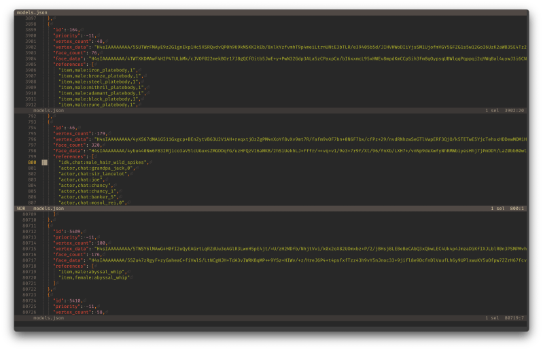The height and width of the screenshot is (350, 543).
Task: Click "1 sel" in the bottom split statusline
Action: point(492,318)
